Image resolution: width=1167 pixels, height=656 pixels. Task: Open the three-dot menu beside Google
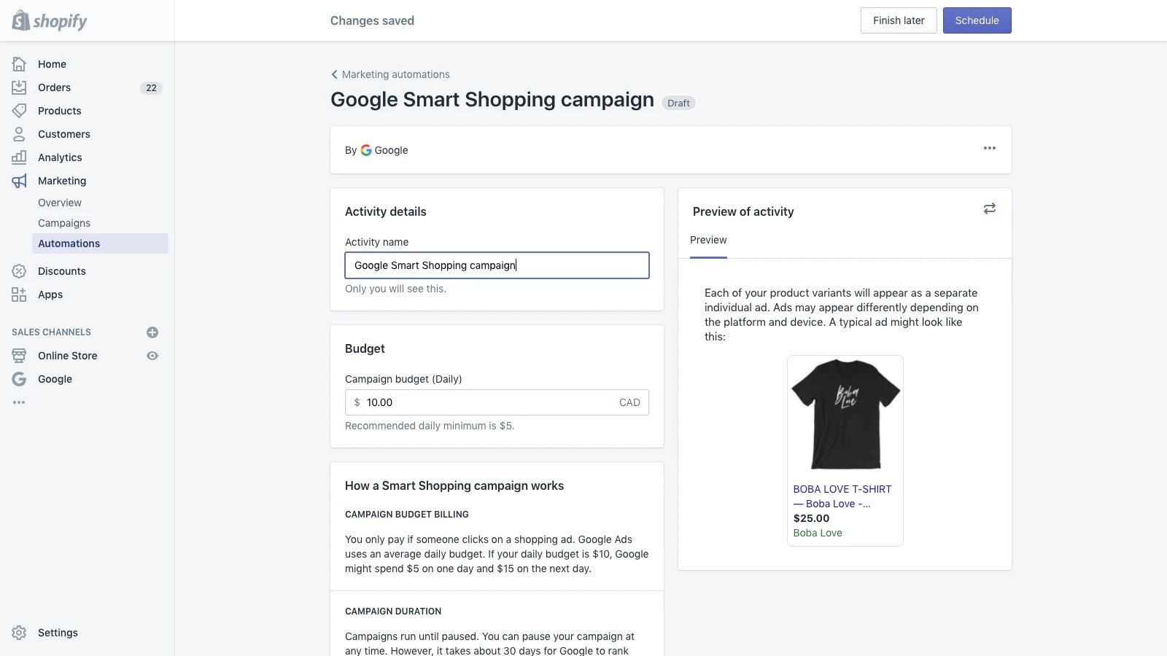(989, 149)
